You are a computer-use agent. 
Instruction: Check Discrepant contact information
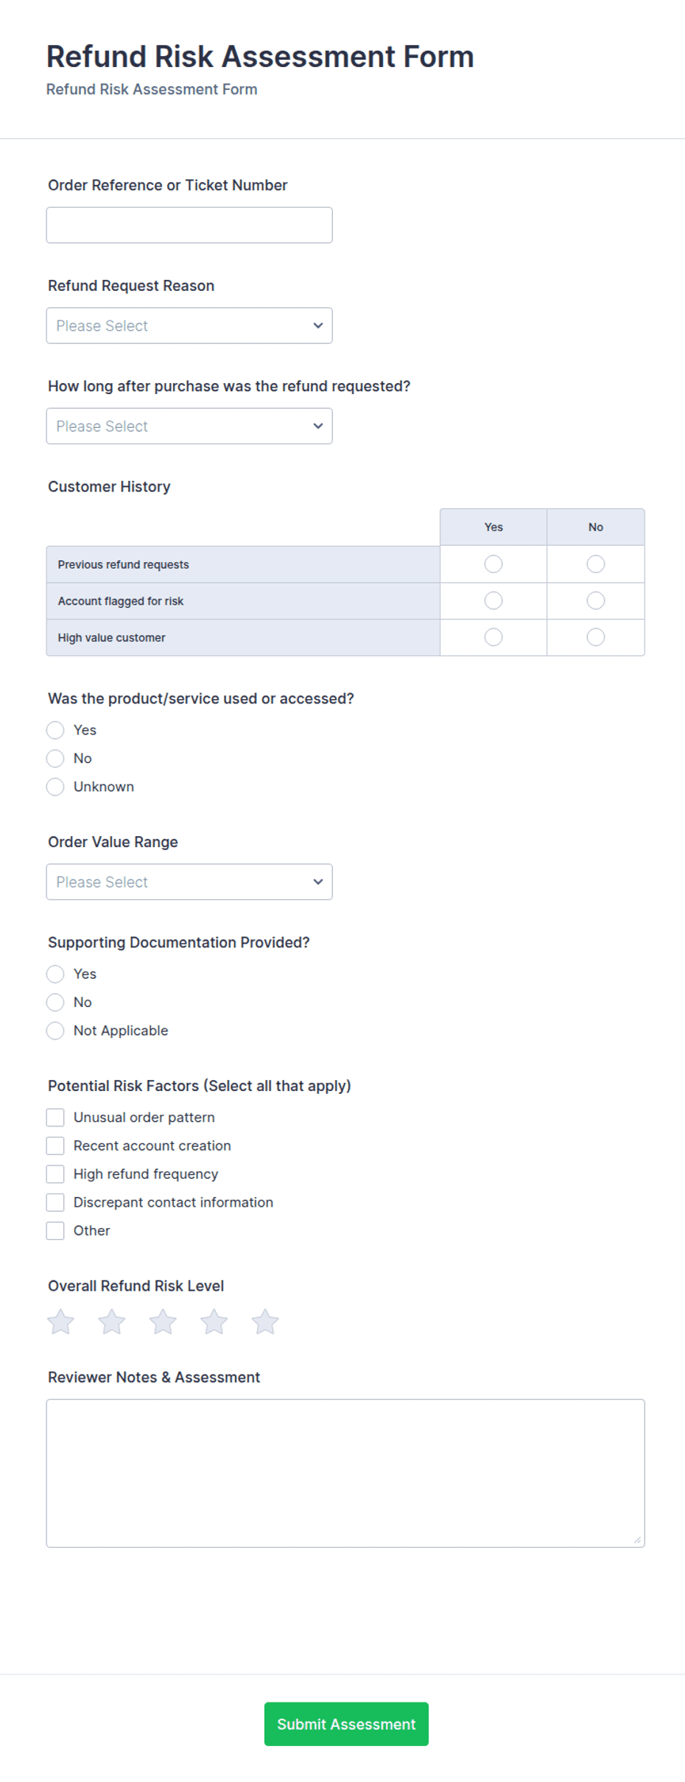click(x=55, y=1202)
